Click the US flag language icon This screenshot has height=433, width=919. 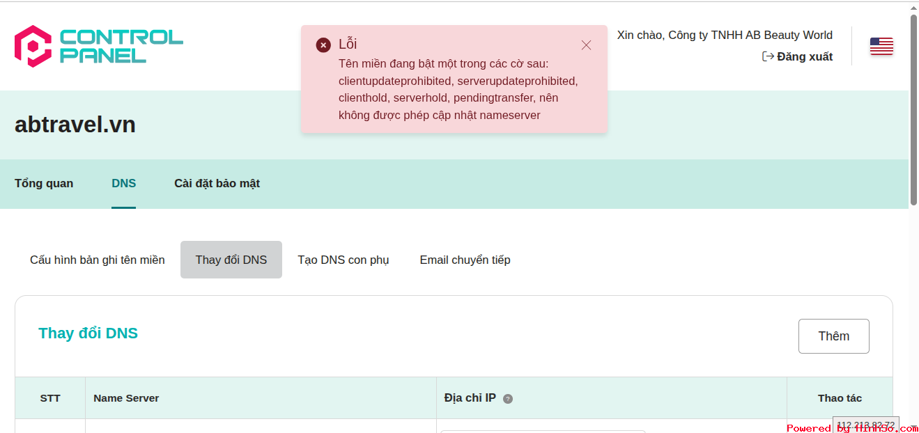tap(881, 47)
